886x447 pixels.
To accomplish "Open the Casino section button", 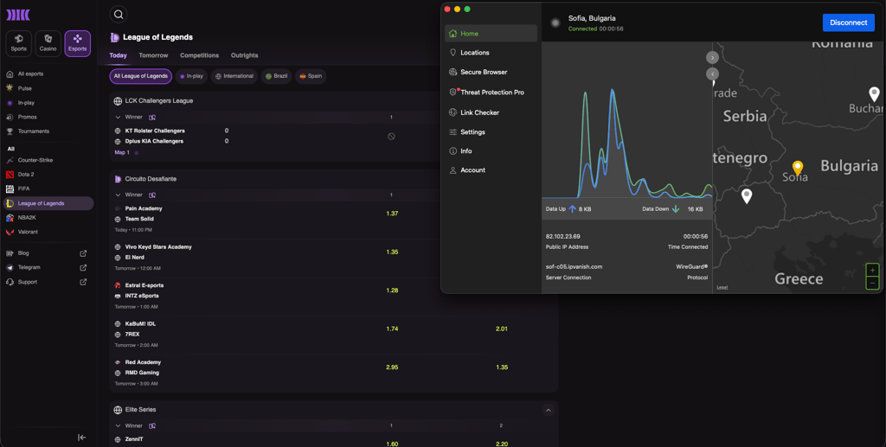I will coord(48,43).
